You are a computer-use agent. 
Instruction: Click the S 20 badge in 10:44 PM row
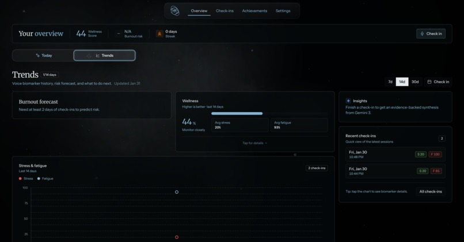(x=423, y=171)
